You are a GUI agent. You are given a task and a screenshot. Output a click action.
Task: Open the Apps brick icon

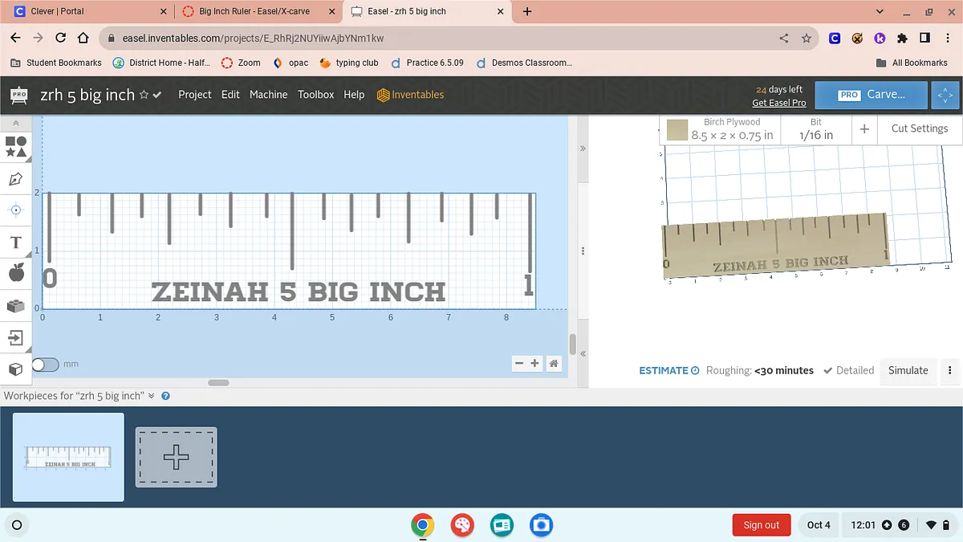16,306
